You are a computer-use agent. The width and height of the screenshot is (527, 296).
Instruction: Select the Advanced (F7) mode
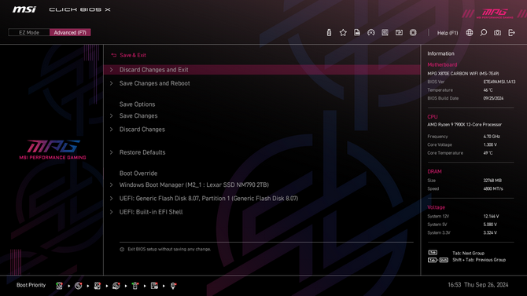pyautogui.click(x=70, y=32)
